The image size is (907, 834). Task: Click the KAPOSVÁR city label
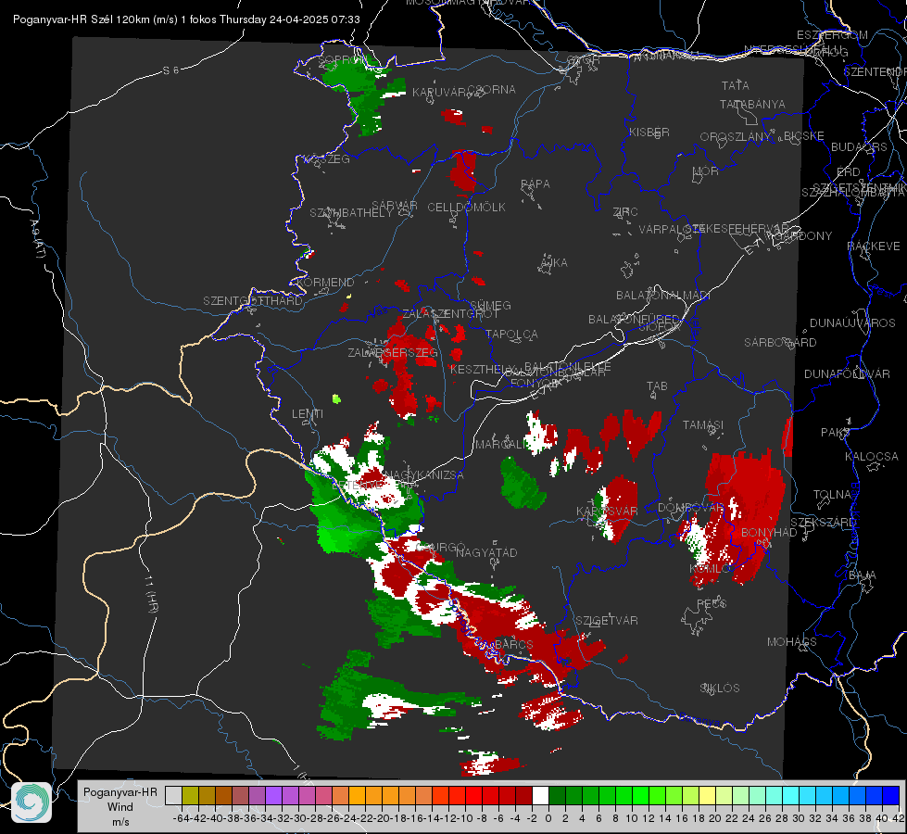pyautogui.click(x=607, y=511)
